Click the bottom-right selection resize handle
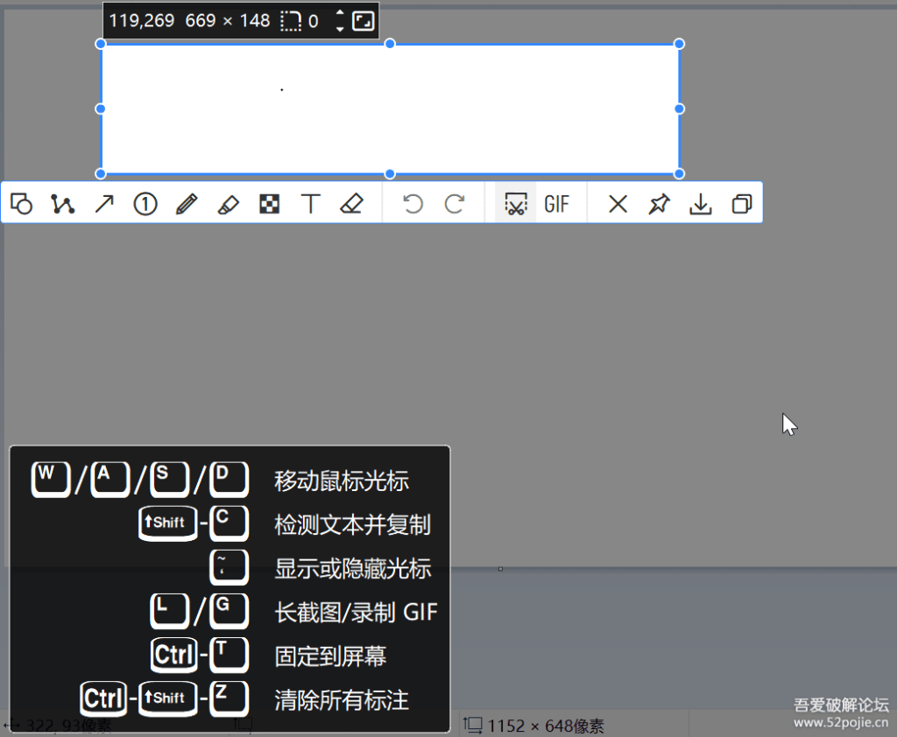The height and width of the screenshot is (737, 897). coord(679,173)
